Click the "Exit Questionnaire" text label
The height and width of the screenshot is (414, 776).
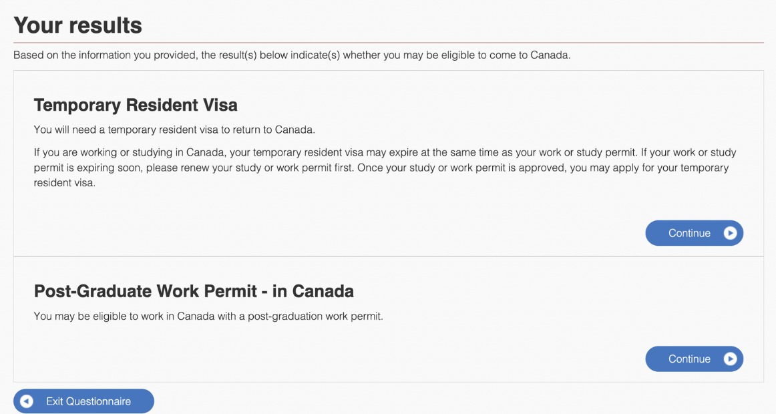(x=88, y=401)
